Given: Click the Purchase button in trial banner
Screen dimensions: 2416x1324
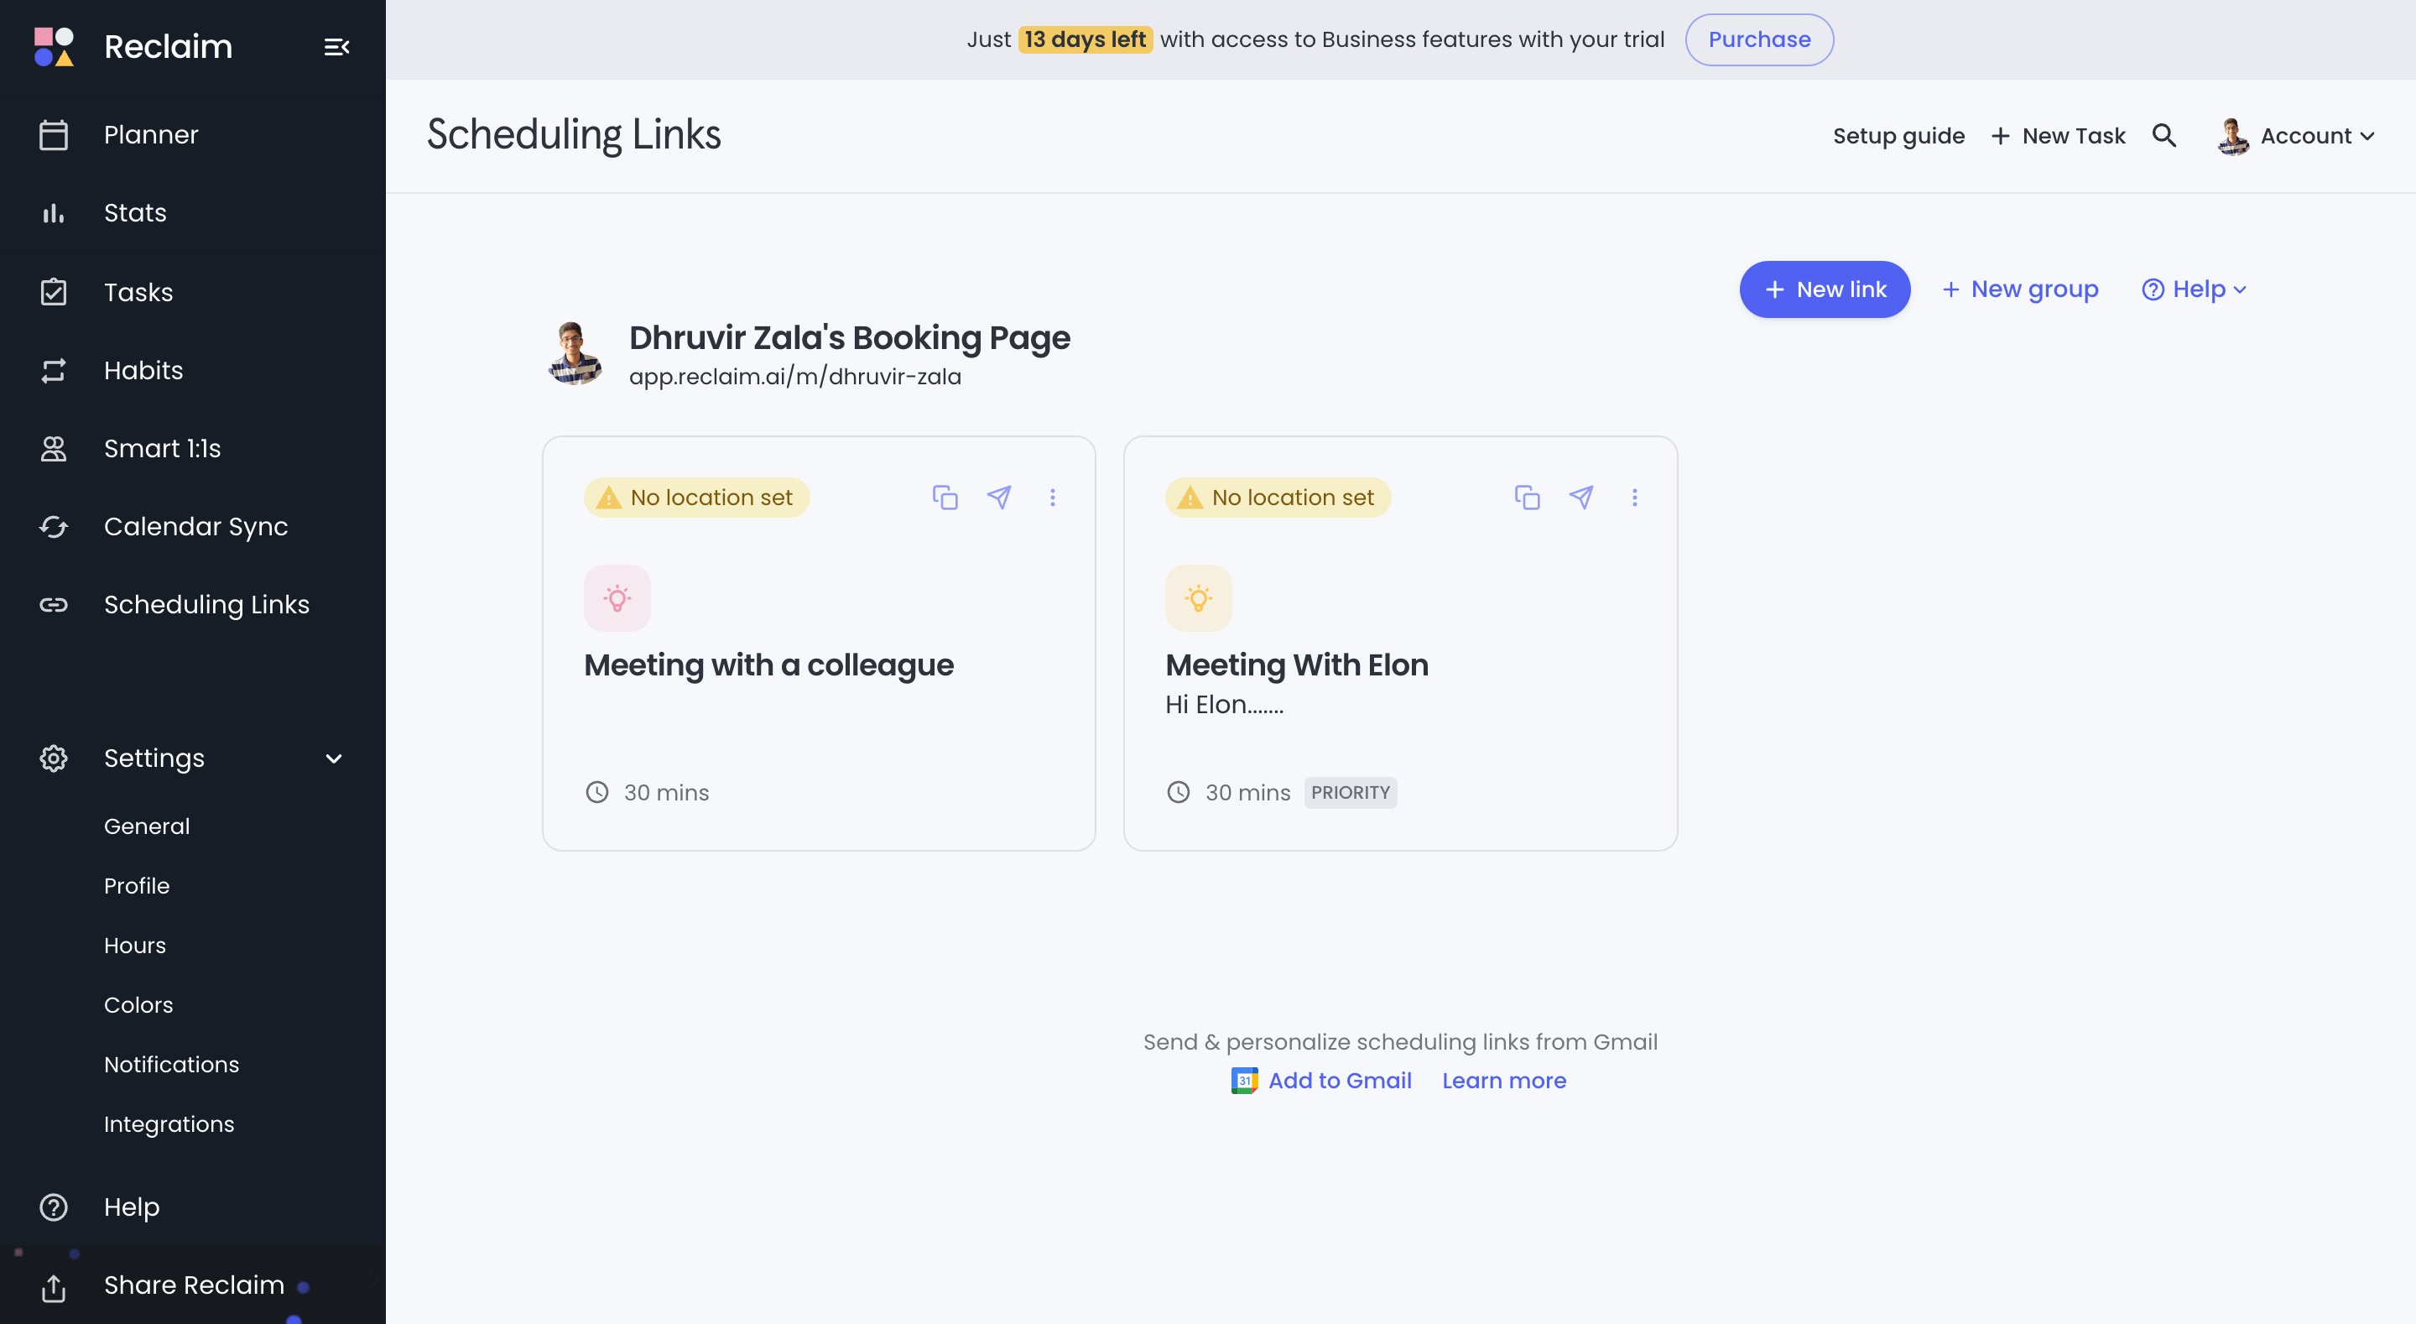Looking at the screenshot, I should tap(1758, 39).
